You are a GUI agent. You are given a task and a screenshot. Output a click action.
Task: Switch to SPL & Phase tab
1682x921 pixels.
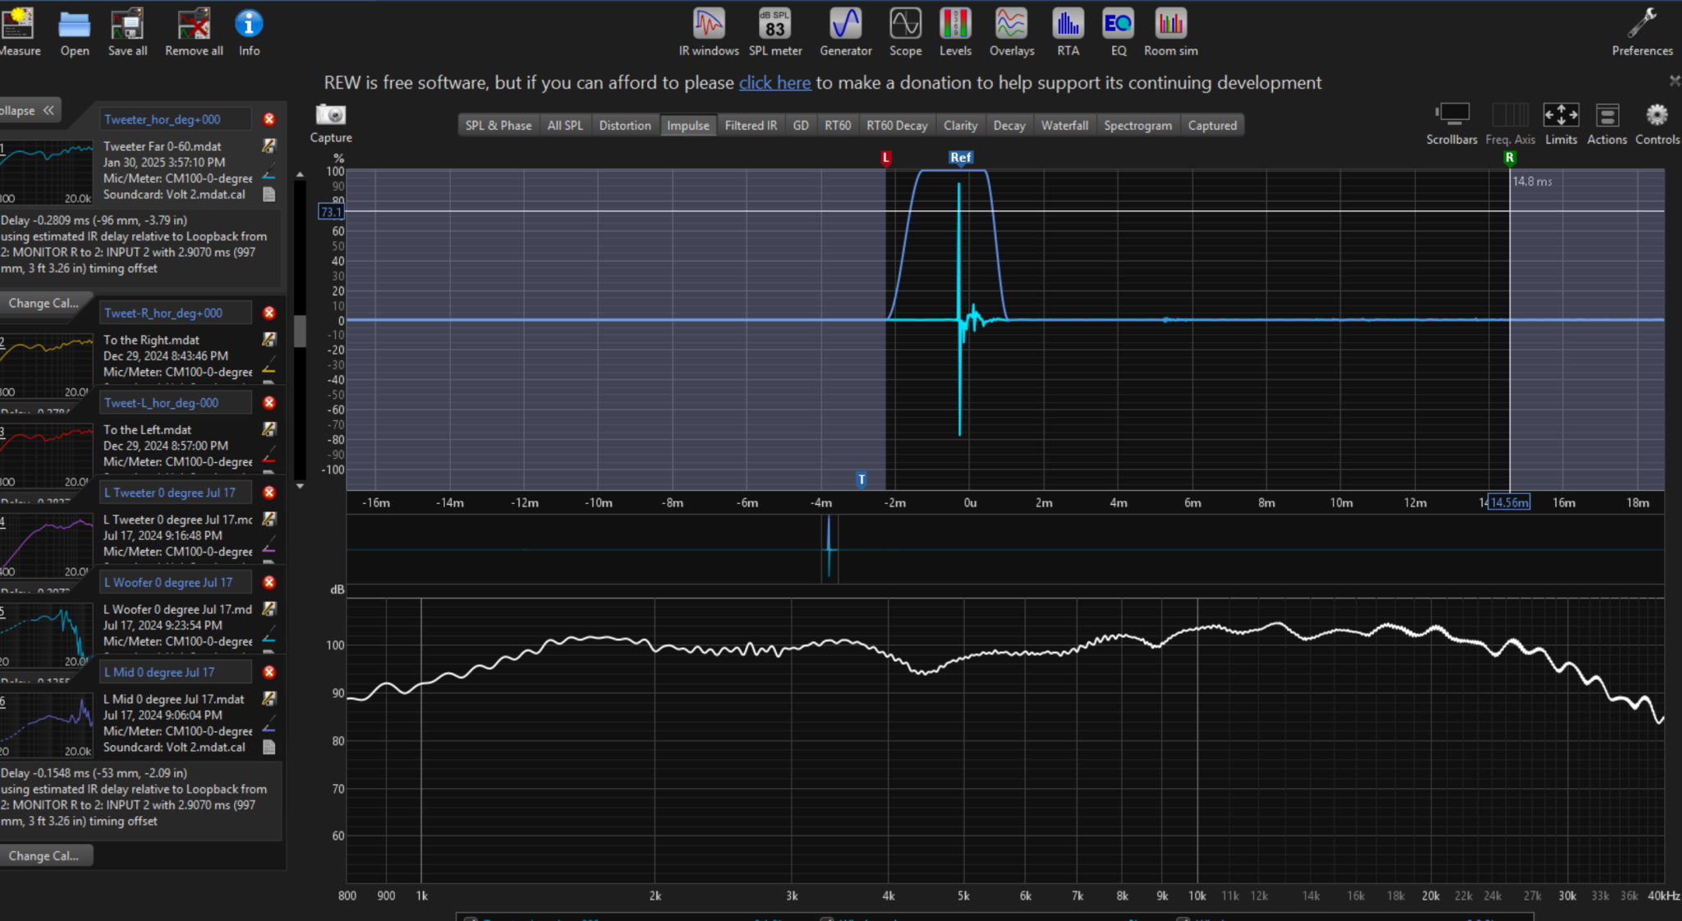[x=498, y=125]
